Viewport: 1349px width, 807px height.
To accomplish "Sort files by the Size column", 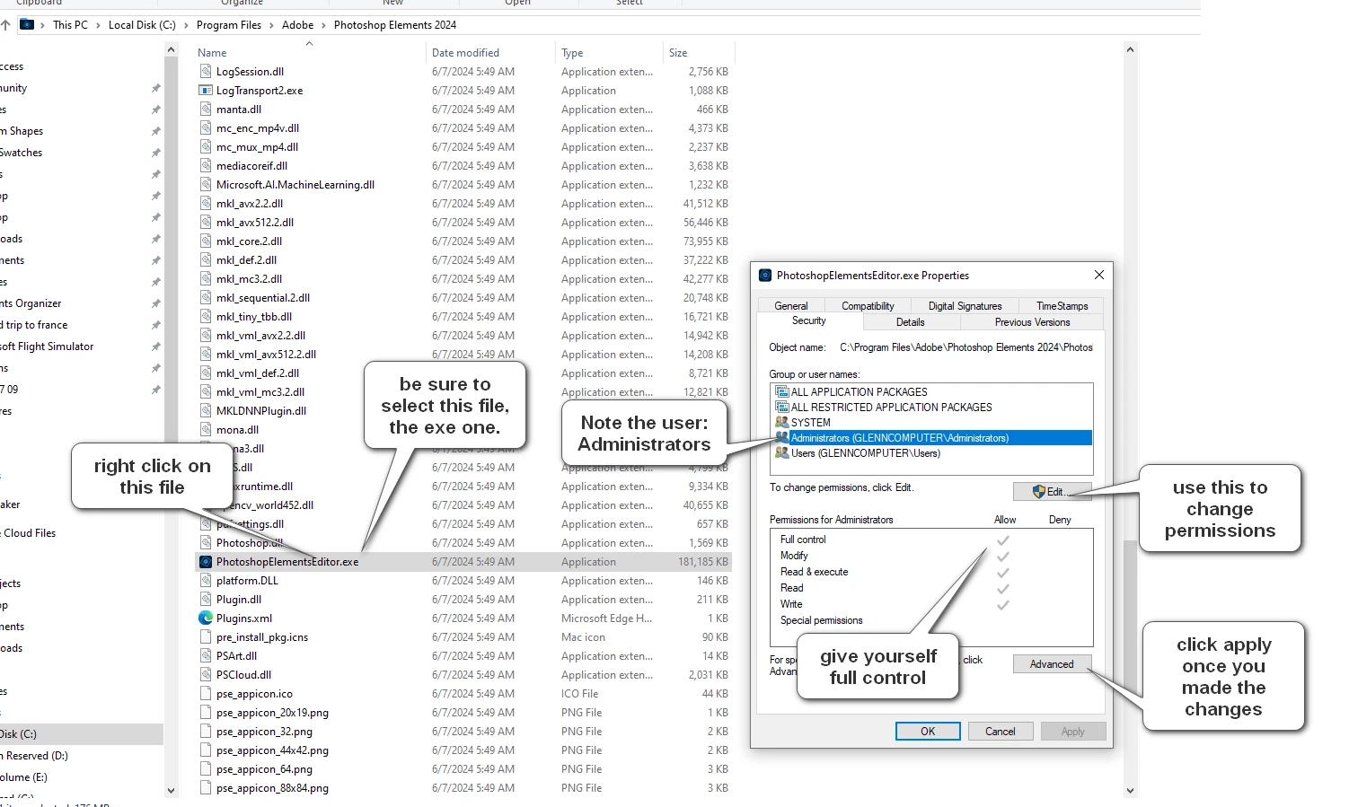I will tap(699, 52).
